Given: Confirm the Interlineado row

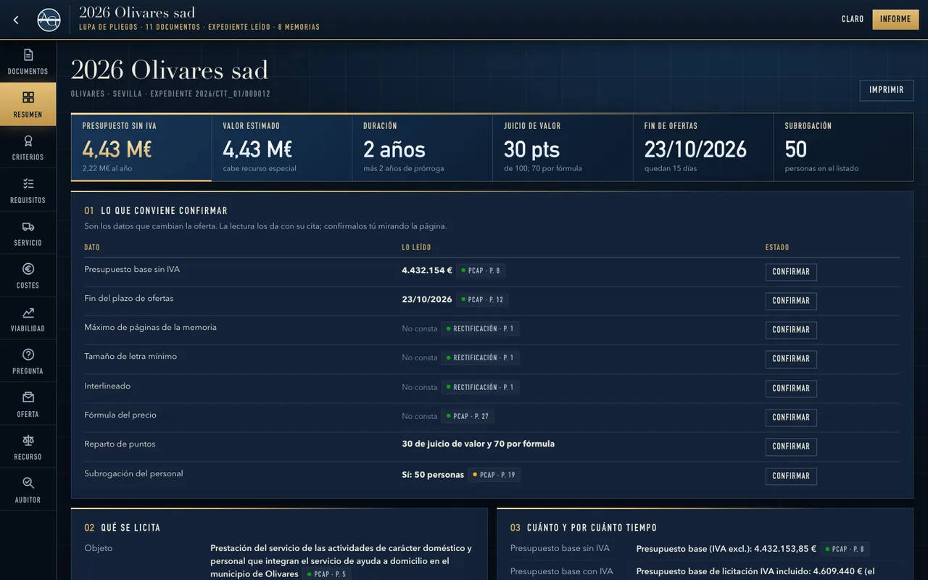Looking at the screenshot, I should click(x=791, y=389).
